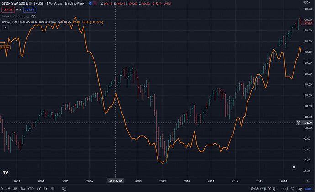
Task: Open the USD currency dropdown
Action: [307, 2]
